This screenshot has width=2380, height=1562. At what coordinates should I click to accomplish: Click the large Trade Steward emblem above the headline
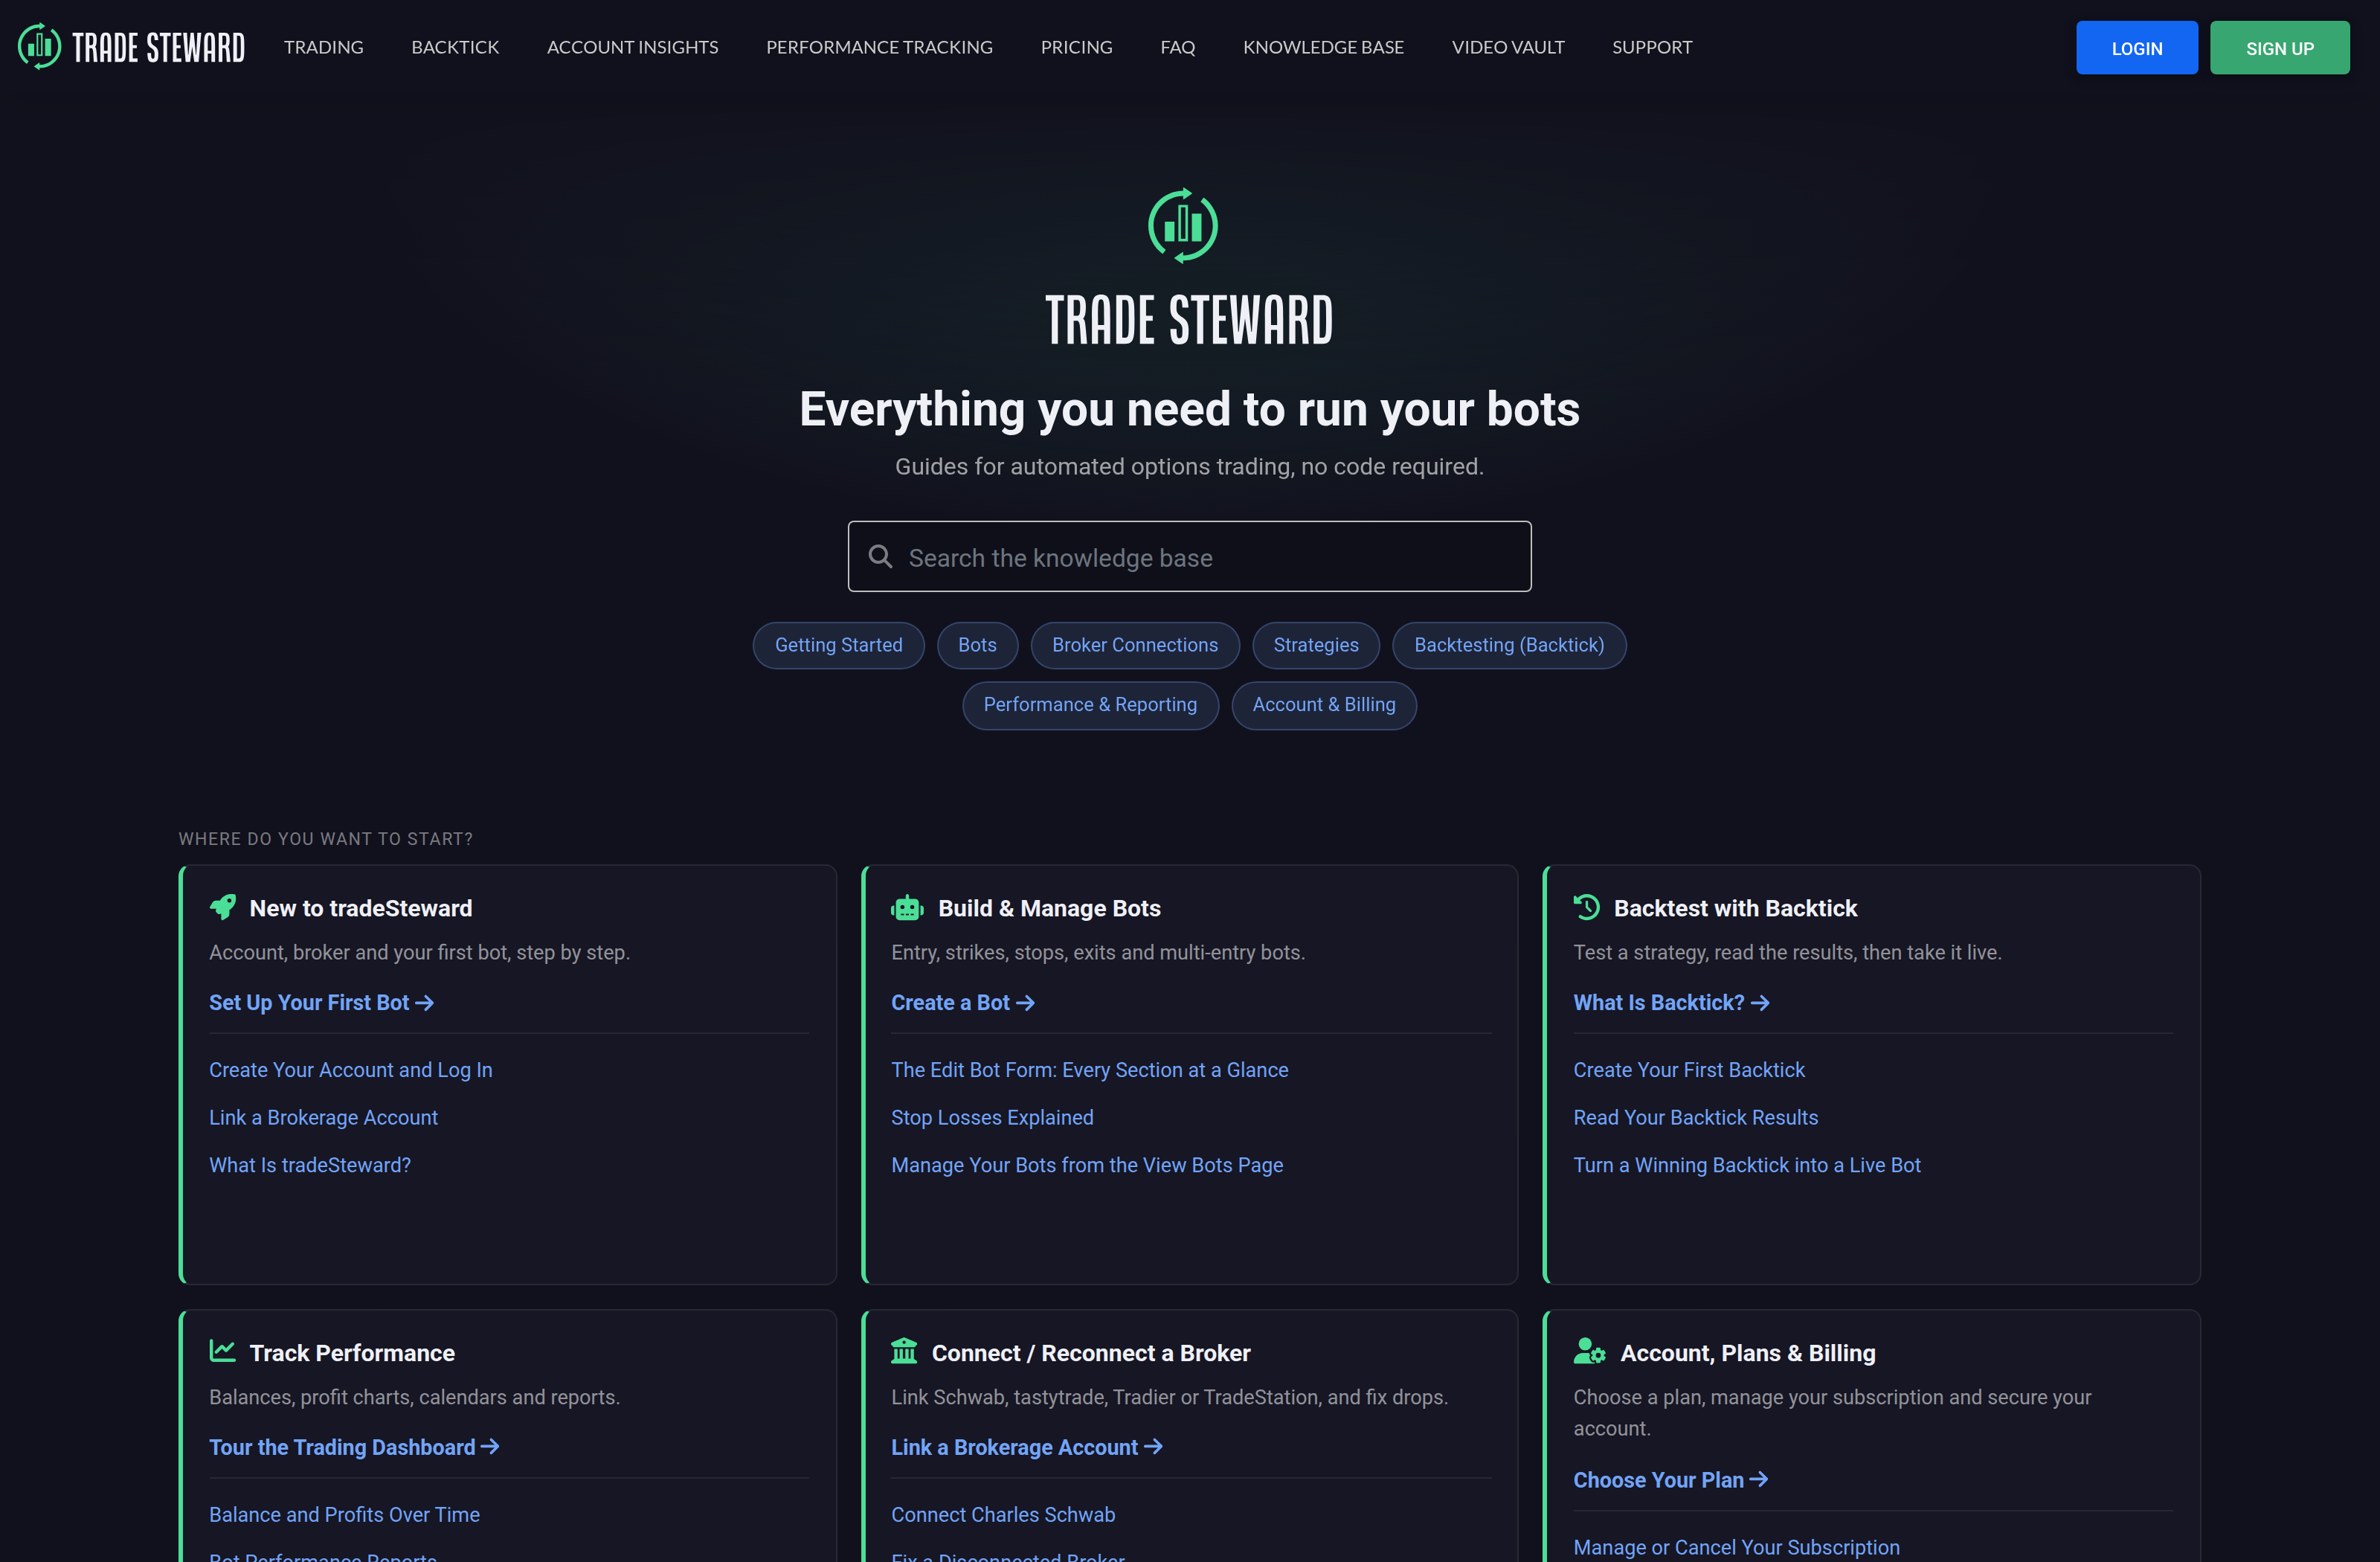tap(1183, 225)
